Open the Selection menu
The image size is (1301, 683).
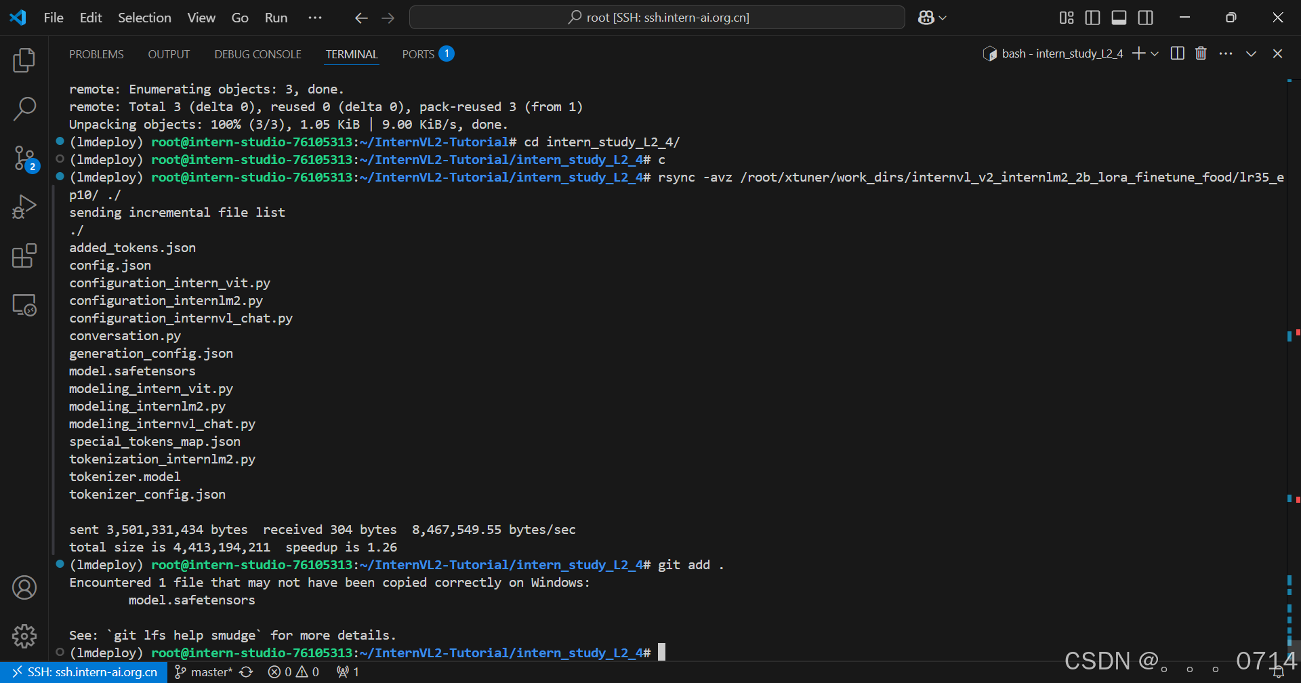(x=144, y=18)
